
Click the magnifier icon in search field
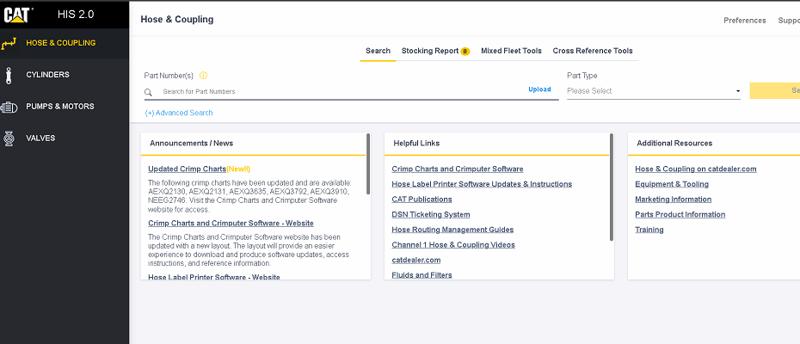point(149,92)
